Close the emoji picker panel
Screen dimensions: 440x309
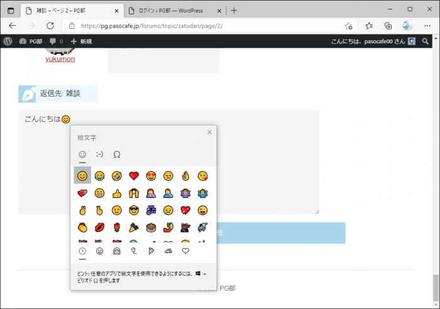pos(209,132)
